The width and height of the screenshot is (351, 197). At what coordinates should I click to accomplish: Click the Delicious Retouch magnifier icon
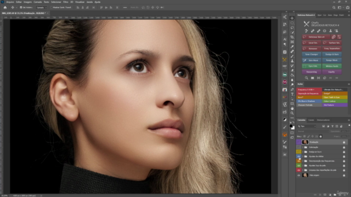[307, 78]
